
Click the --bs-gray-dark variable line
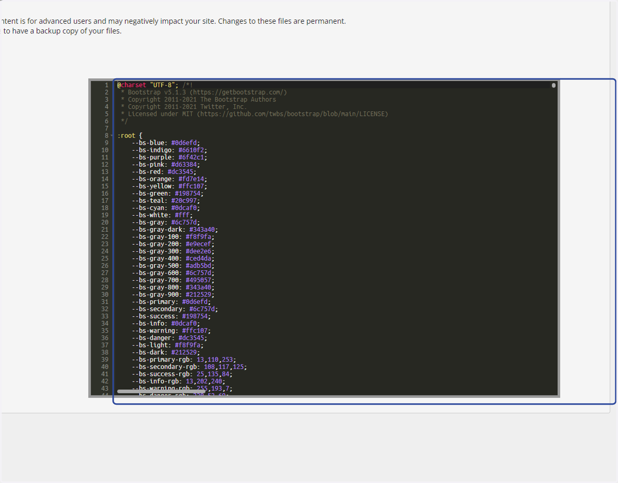coord(175,229)
